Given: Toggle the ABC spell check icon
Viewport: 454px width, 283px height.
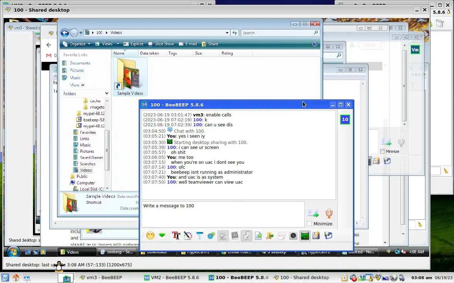Looking at the screenshot, I should (223, 235).
